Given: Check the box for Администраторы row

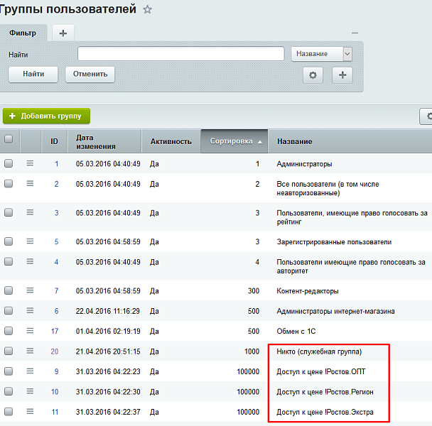Looking at the screenshot, I should [9, 163].
